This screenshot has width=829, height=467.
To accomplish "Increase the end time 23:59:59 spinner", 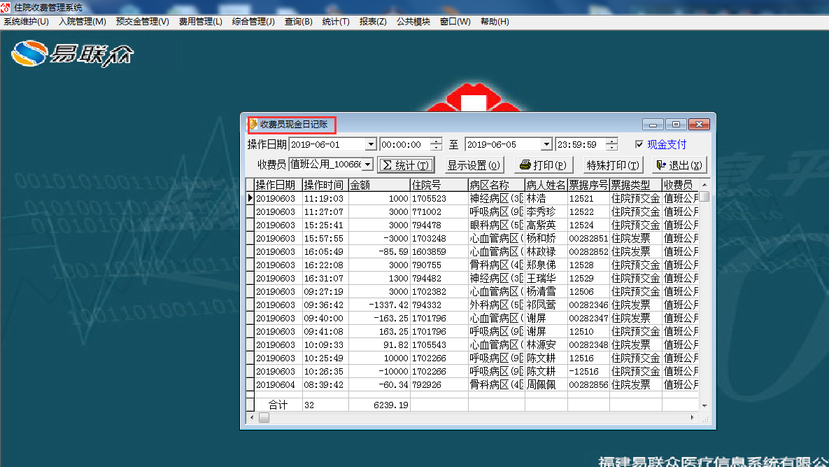I will tap(611, 141).
